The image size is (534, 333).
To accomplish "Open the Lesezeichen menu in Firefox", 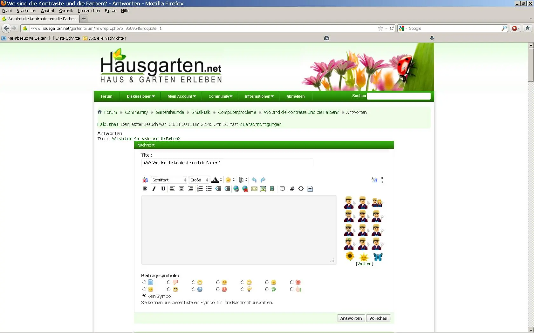I will [89, 10].
